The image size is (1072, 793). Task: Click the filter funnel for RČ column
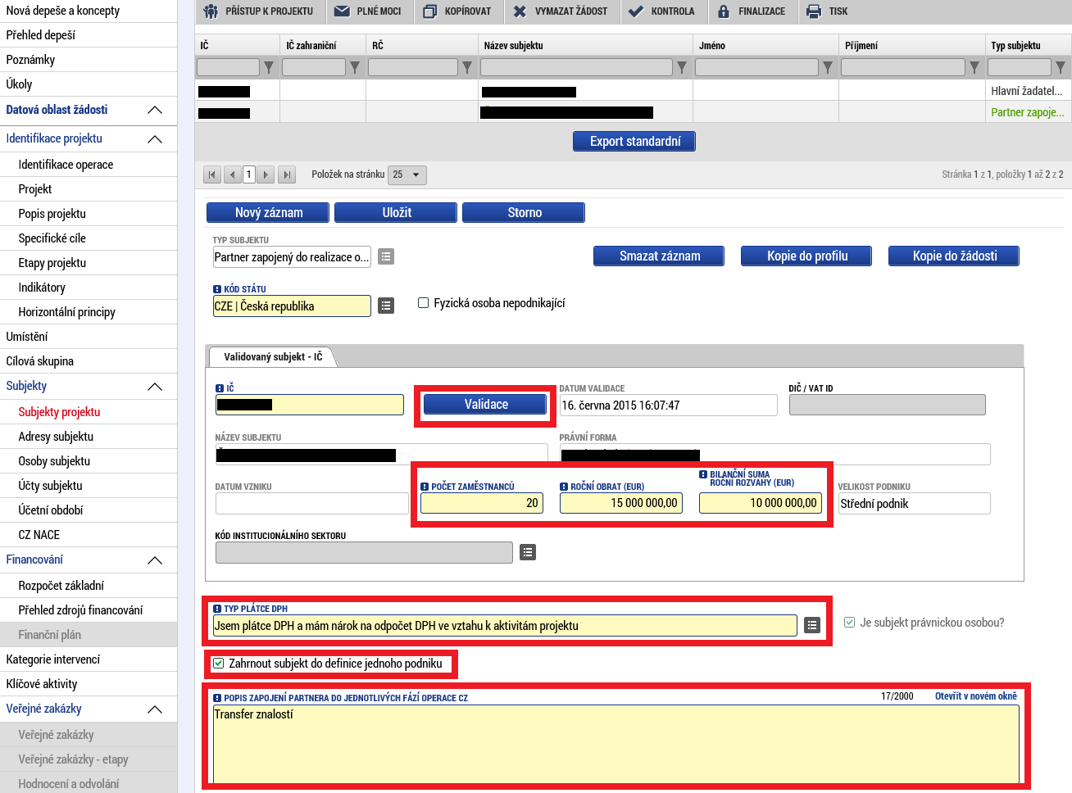click(x=467, y=67)
